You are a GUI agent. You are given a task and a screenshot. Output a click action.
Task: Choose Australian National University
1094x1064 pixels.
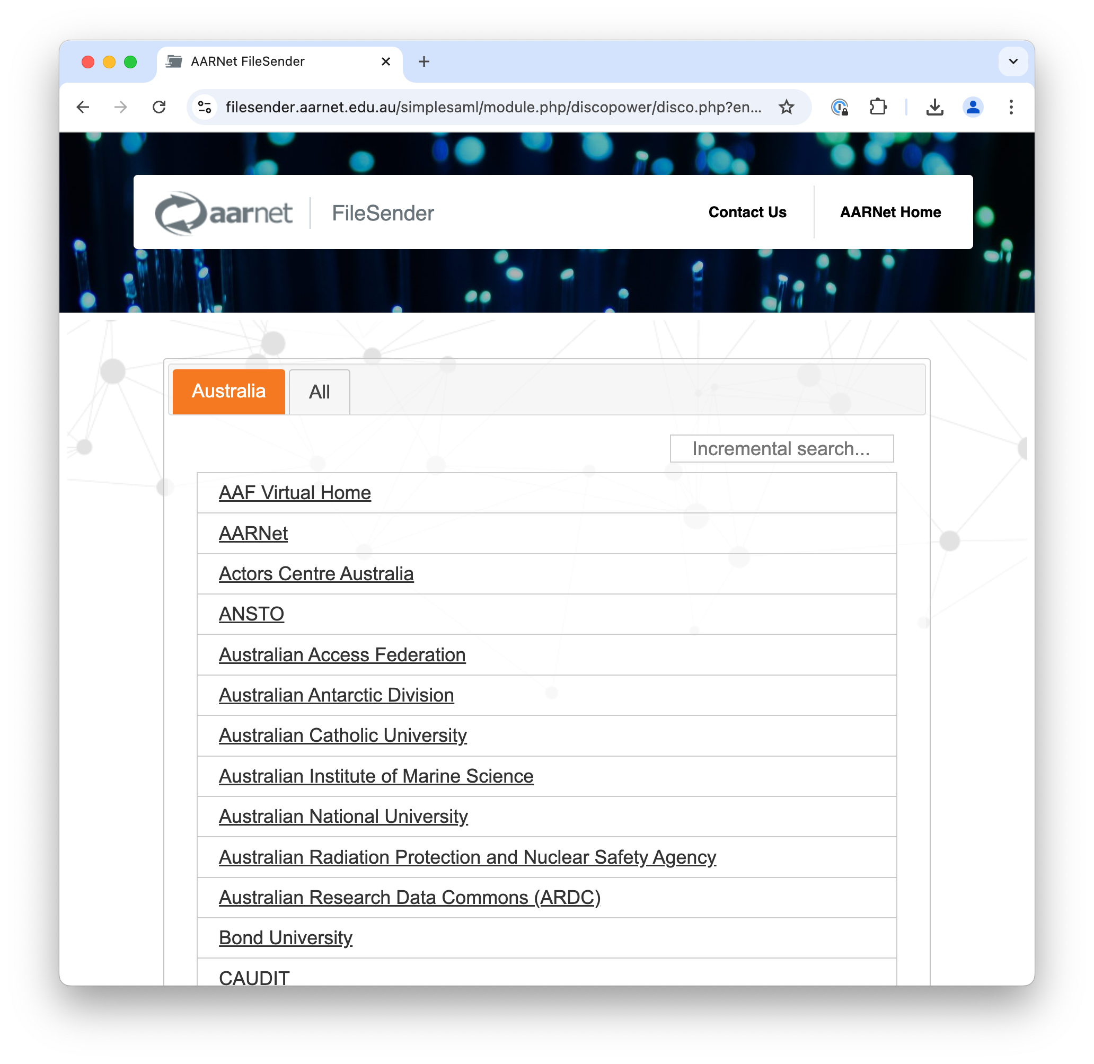point(343,817)
